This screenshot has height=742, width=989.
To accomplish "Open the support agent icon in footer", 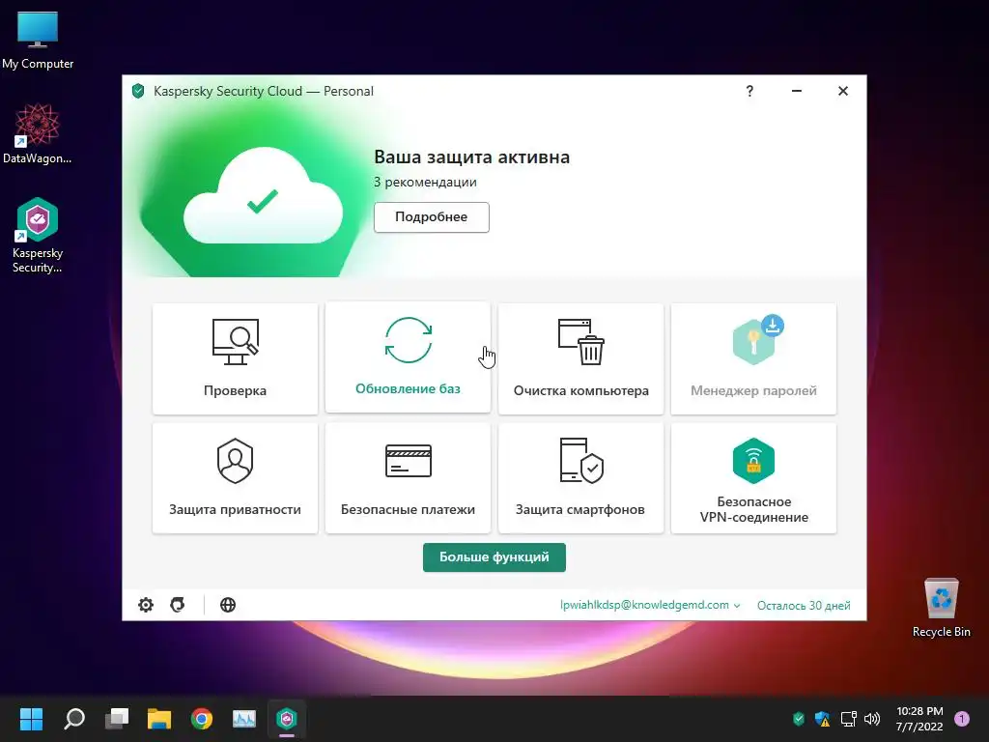I will [178, 605].
